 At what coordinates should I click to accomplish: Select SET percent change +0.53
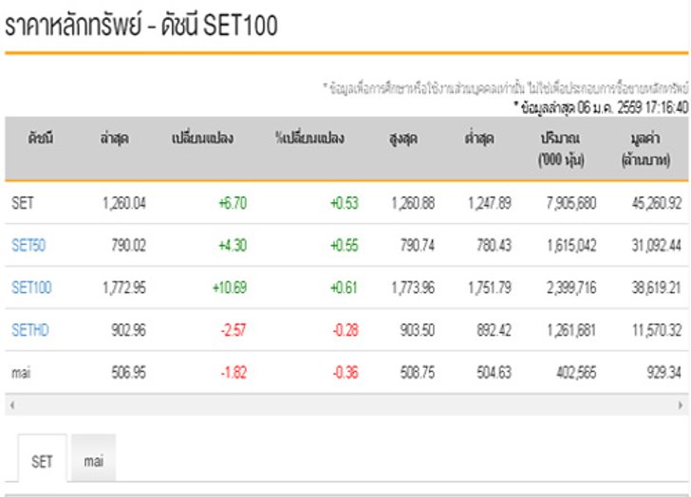click(x=345, y=203)
